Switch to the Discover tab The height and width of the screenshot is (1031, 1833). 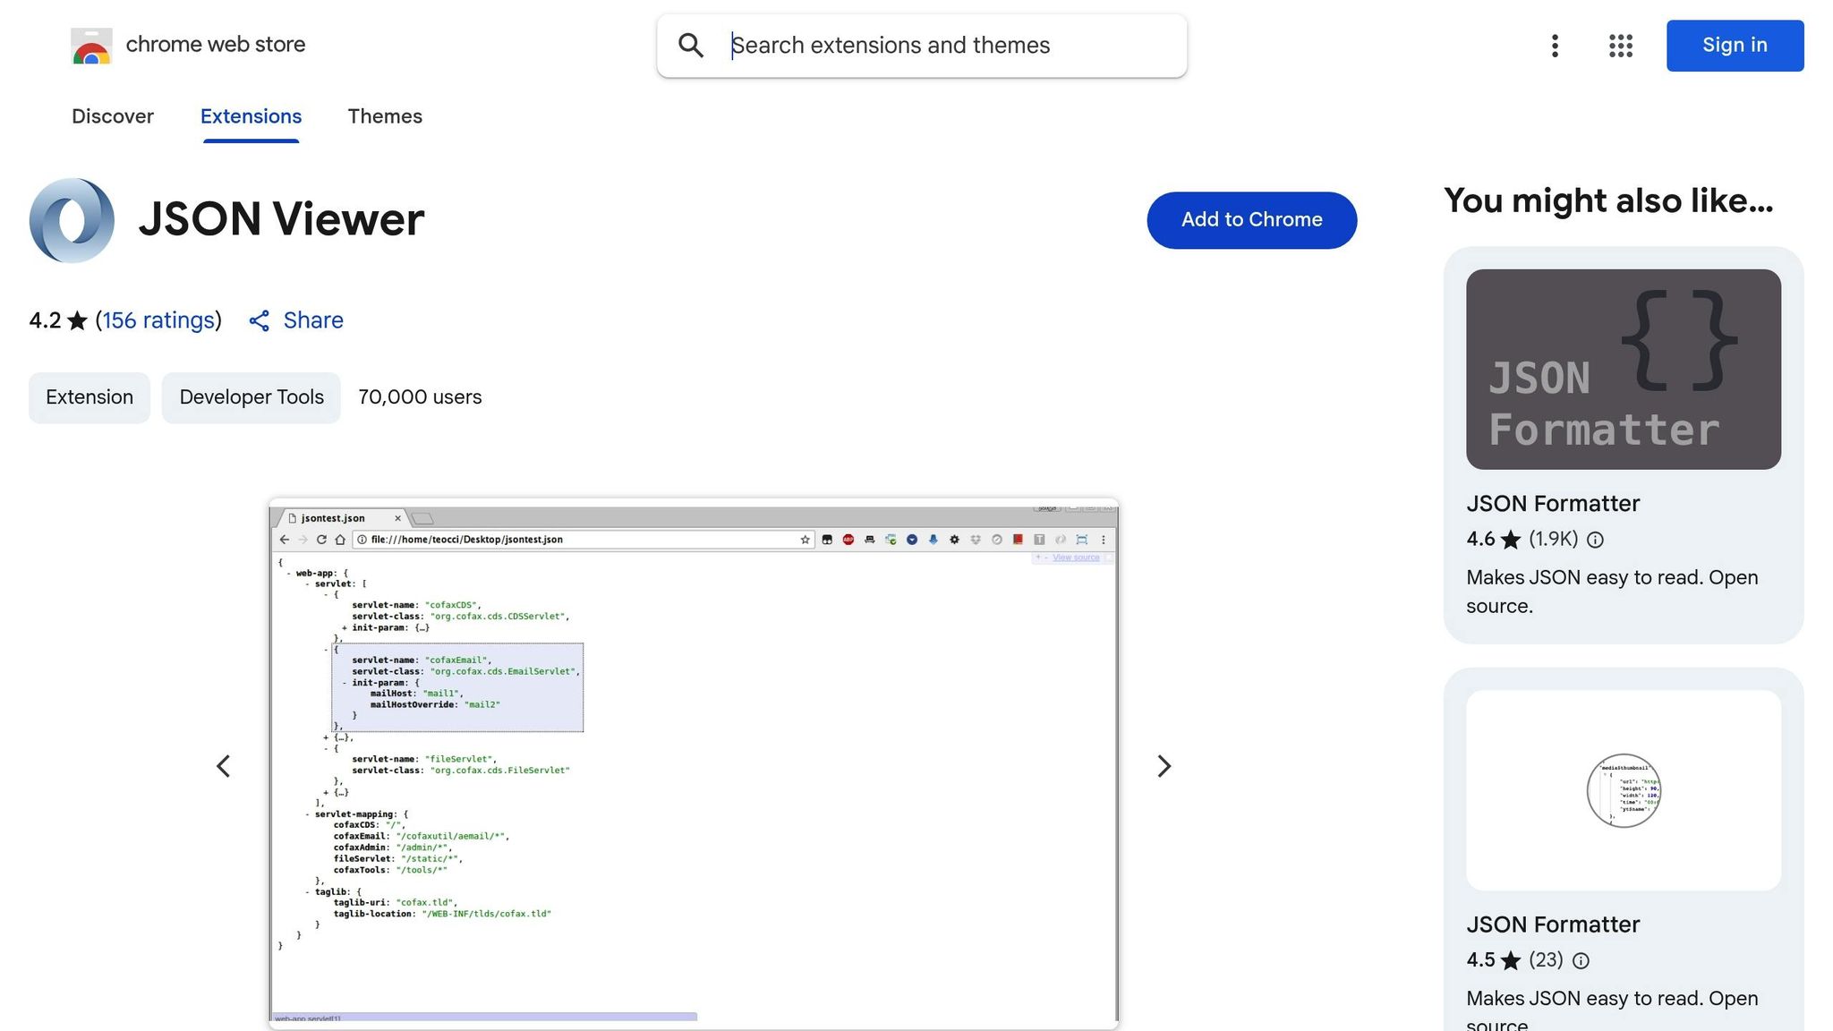pos(113,116)
